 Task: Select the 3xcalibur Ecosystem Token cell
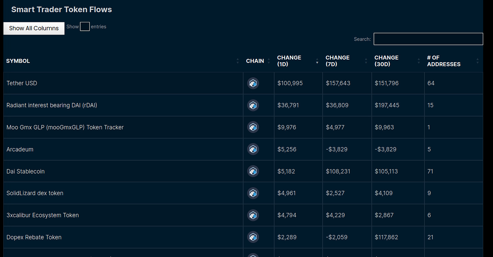click(x=123, y=215)
